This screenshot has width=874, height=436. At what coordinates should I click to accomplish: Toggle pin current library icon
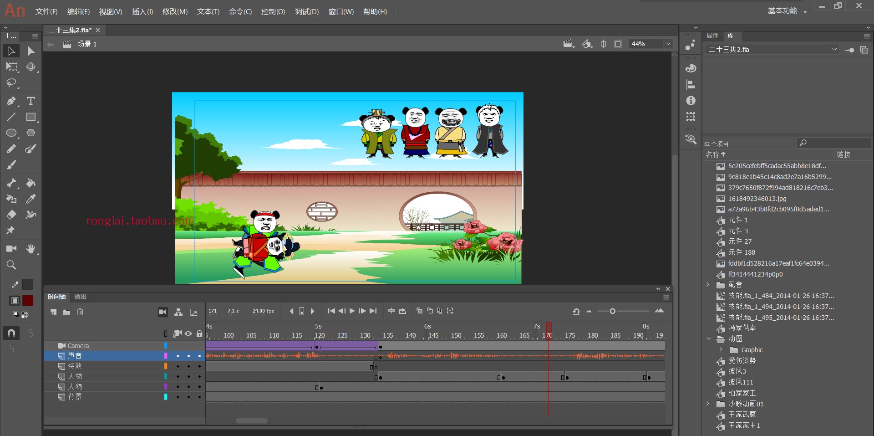pyautogui.click(x=849, y=50)
